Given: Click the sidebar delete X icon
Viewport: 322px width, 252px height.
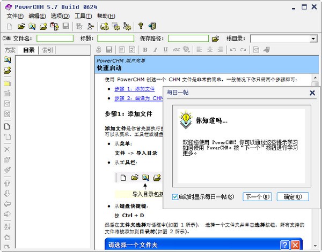Looking at the screenshot, I should 7,149.
